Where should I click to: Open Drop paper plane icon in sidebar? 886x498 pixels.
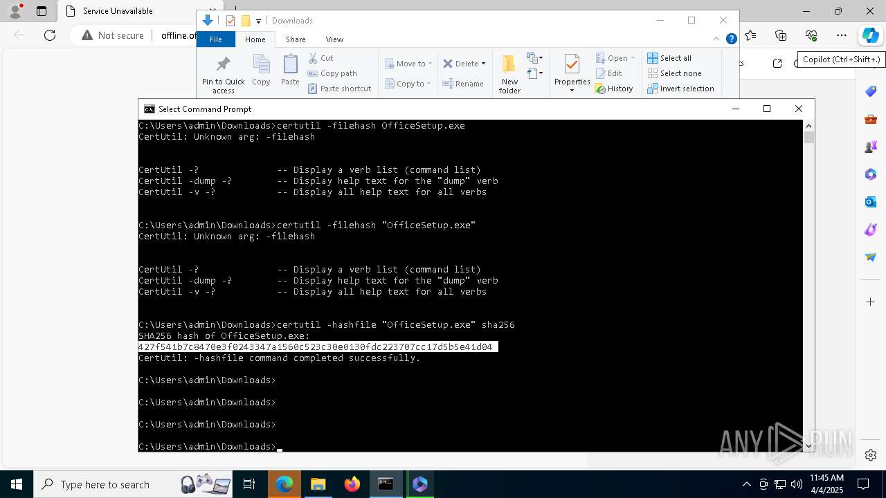(871, 257)
